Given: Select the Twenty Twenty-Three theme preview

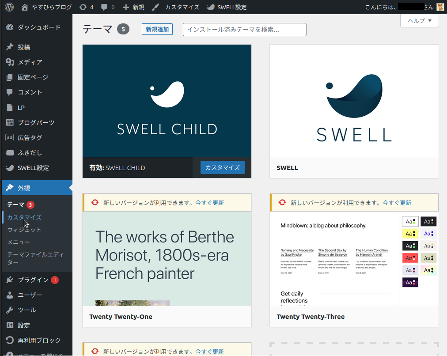Looking at the screenshot, I should tap(354, 258).
